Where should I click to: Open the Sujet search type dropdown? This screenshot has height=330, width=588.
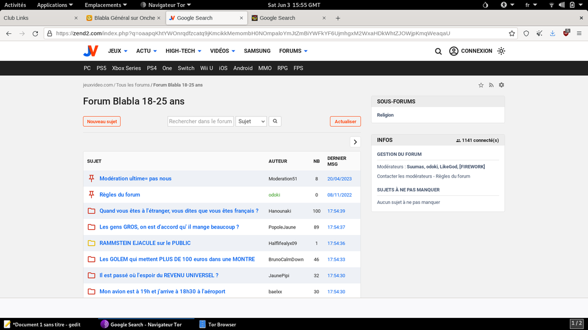pos(251,121)
